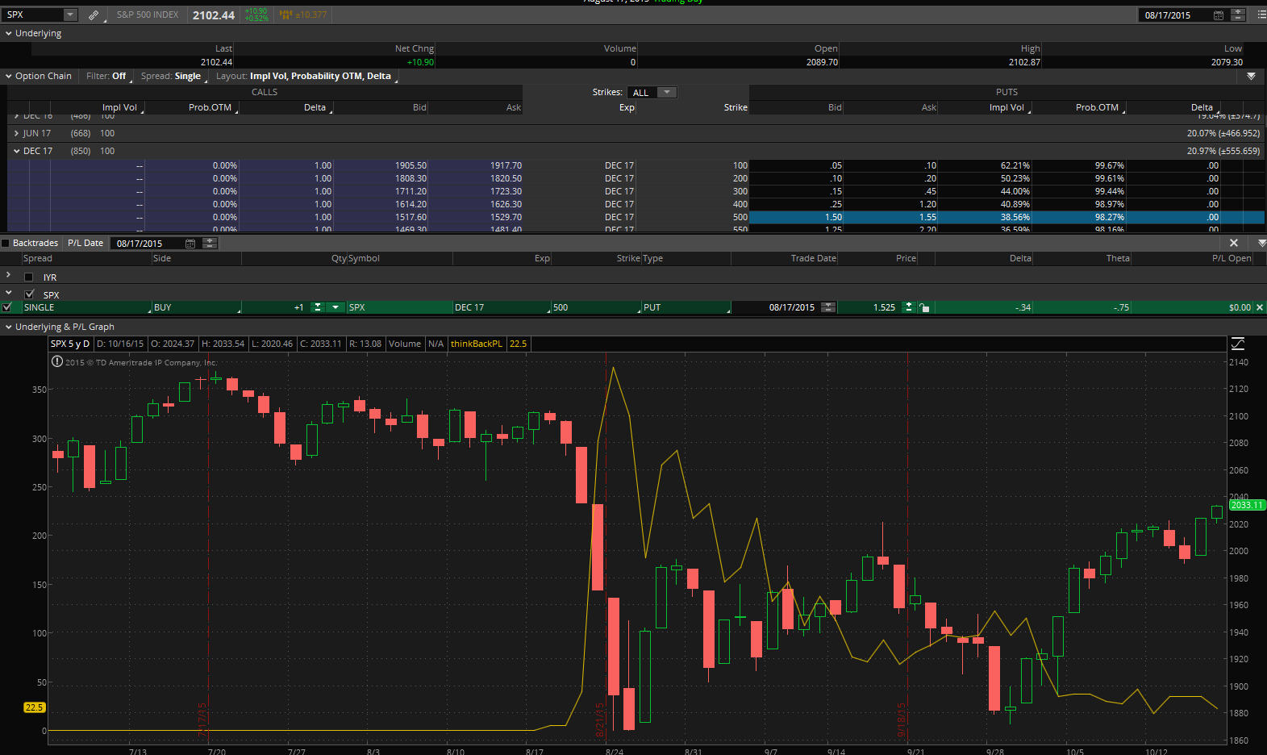Expand the JUN 17 expiration row
This screenshot has height=755, width=1267.
click(16, 133)
